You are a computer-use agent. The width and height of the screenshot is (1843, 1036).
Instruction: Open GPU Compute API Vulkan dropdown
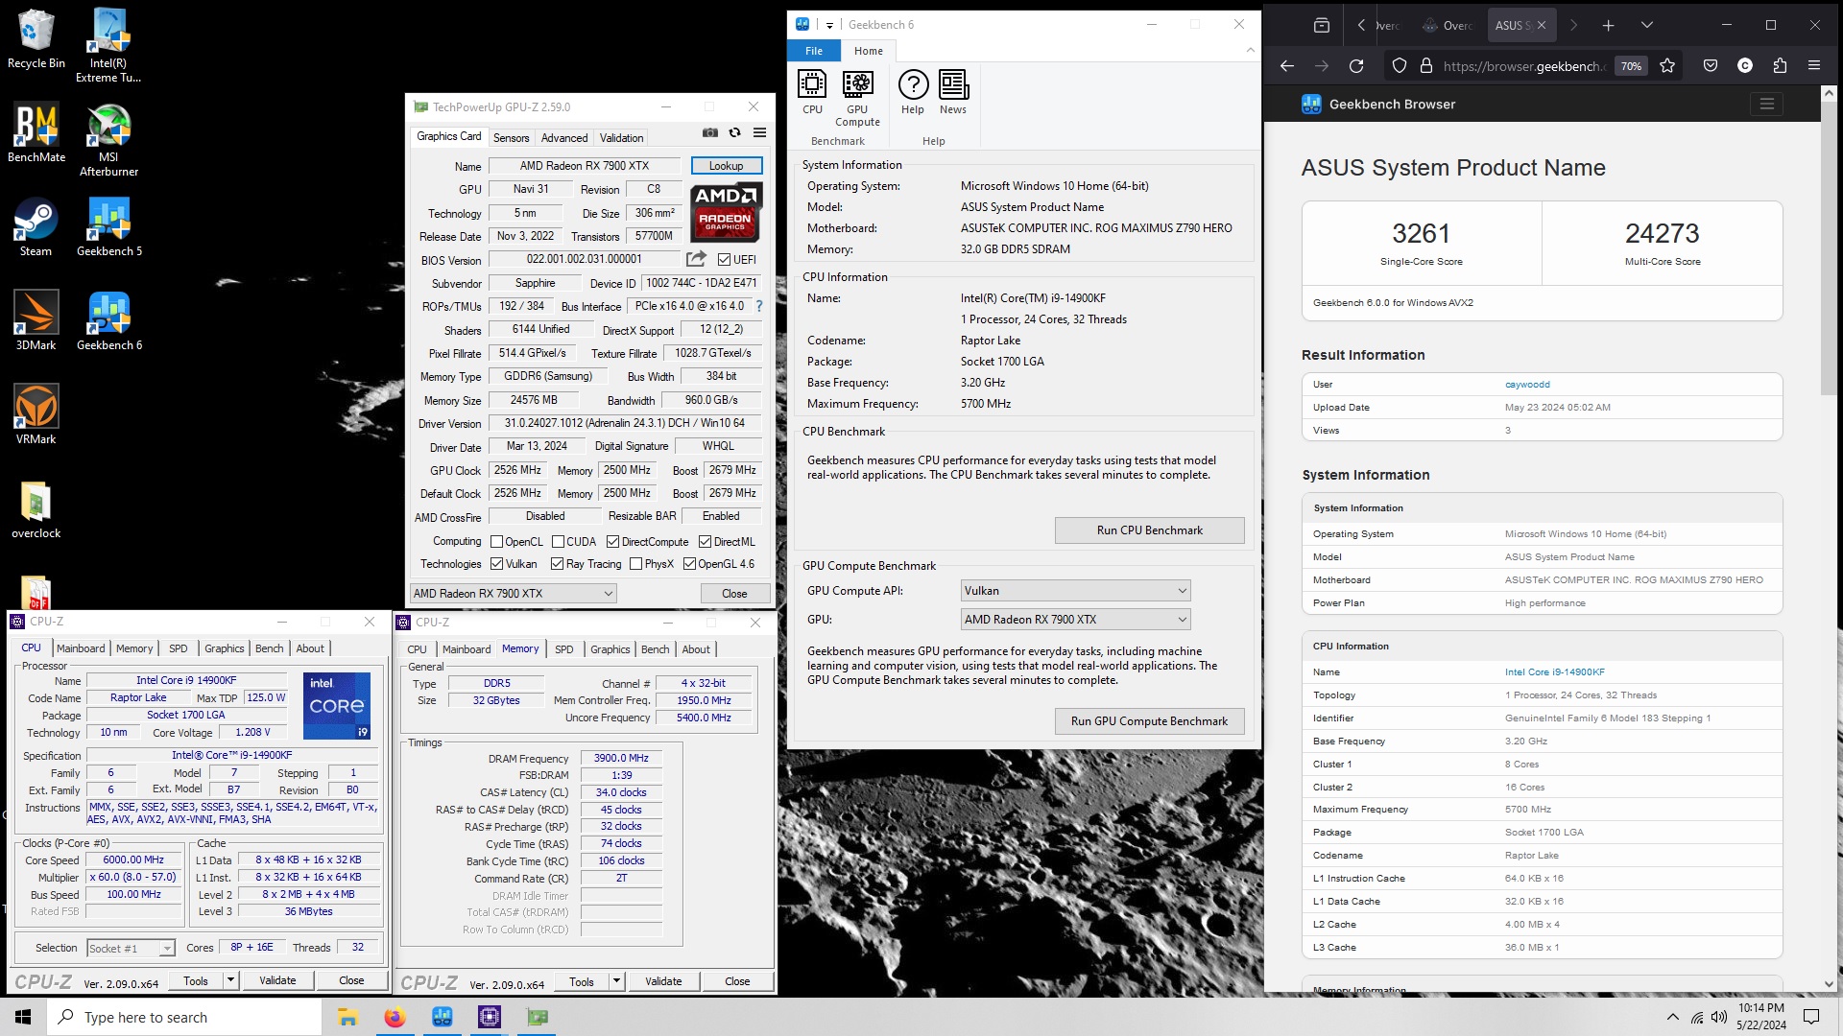pos(1075,591)
